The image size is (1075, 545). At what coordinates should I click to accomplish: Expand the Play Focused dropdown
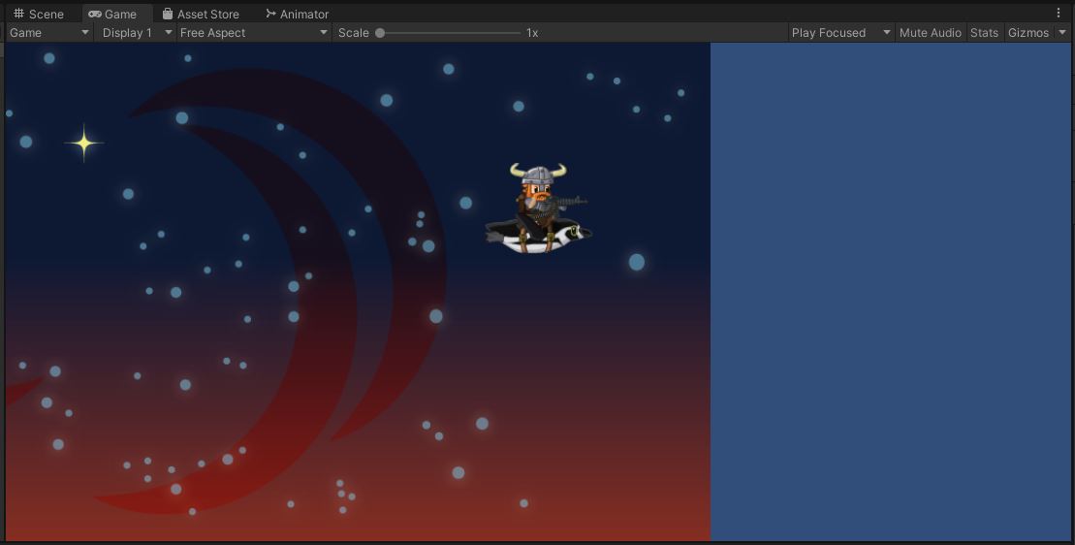839,33
